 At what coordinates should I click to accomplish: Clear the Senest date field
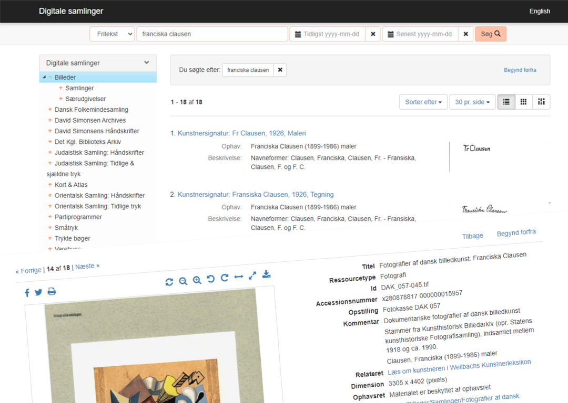point(465,34)
